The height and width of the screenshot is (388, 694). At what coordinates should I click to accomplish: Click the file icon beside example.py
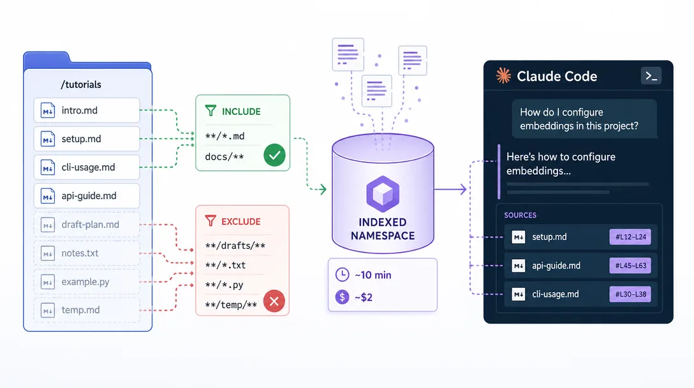click(x=47, y=281)
